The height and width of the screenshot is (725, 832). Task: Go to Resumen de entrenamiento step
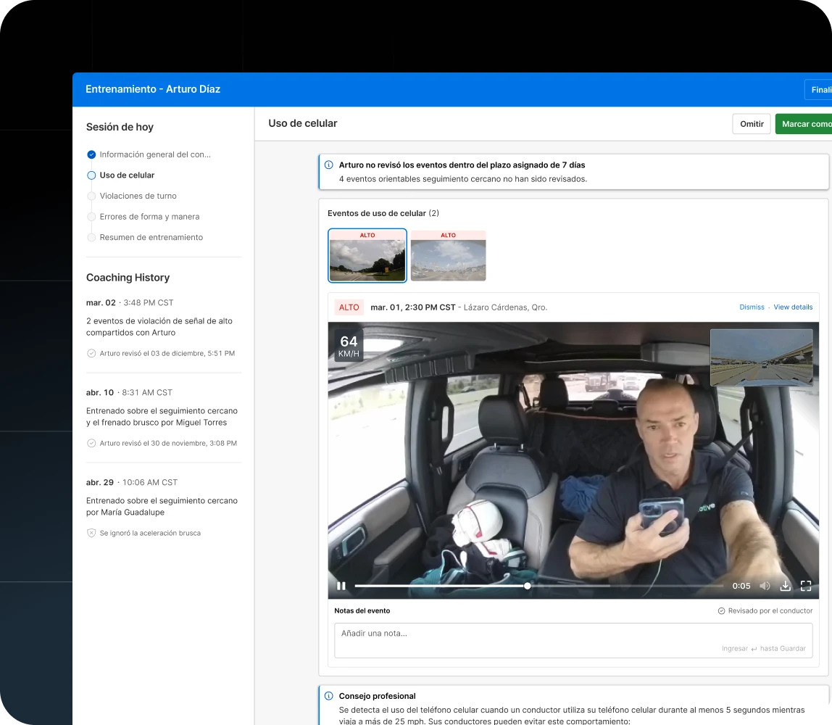tap(151, 237)
